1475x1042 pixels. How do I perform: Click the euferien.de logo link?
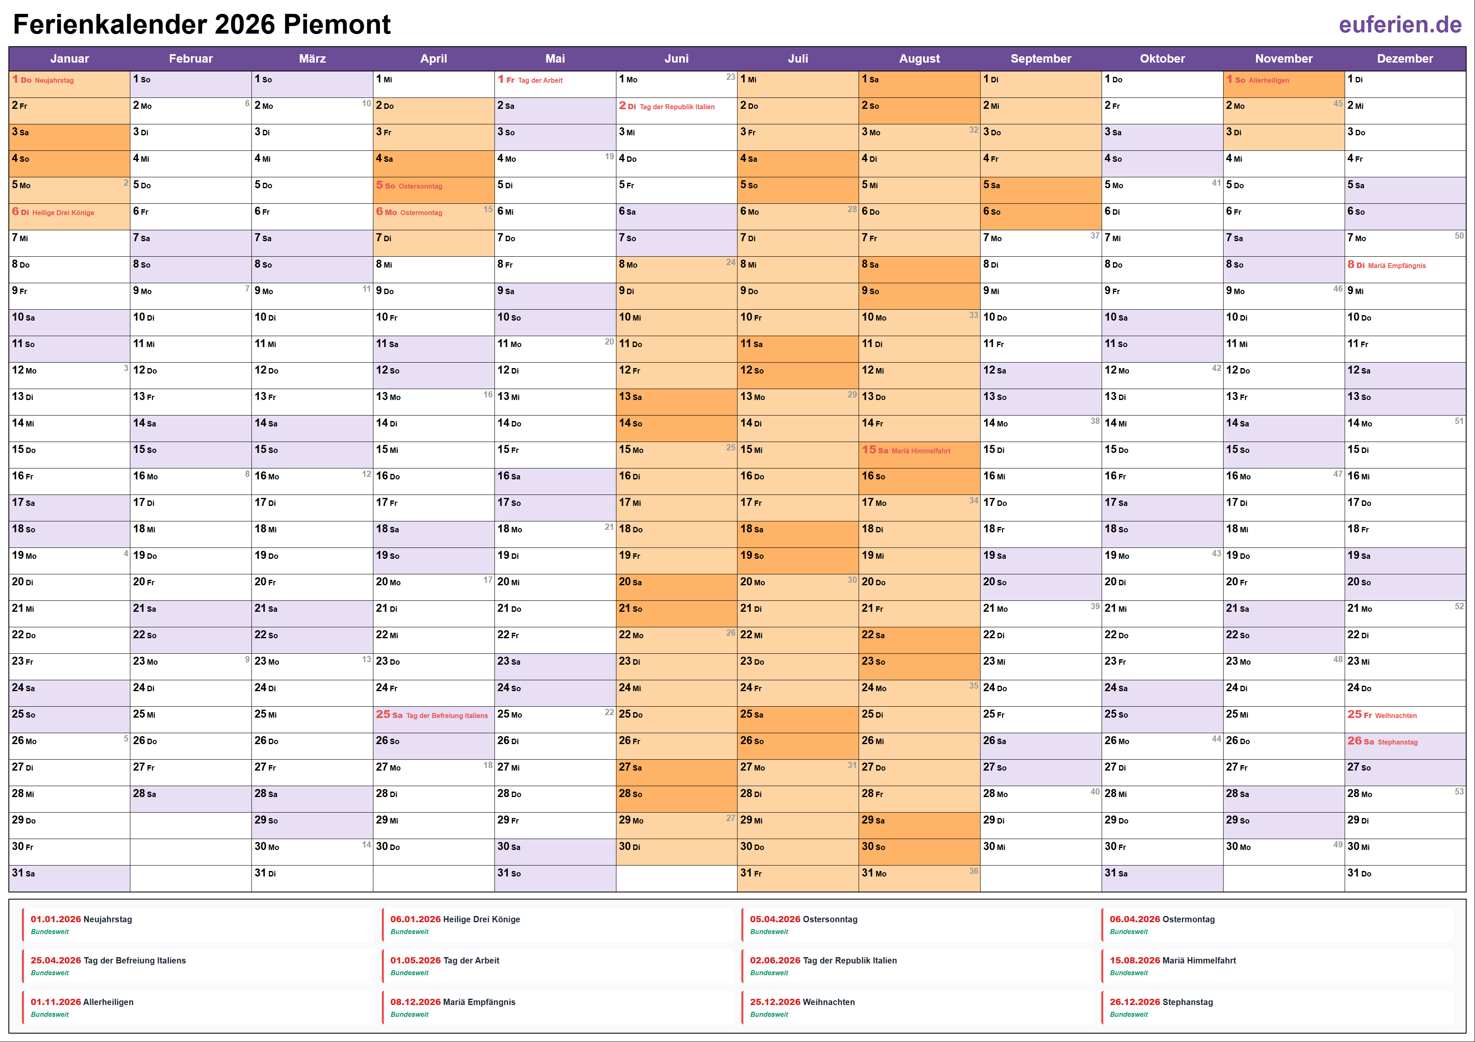[1400, 24]
